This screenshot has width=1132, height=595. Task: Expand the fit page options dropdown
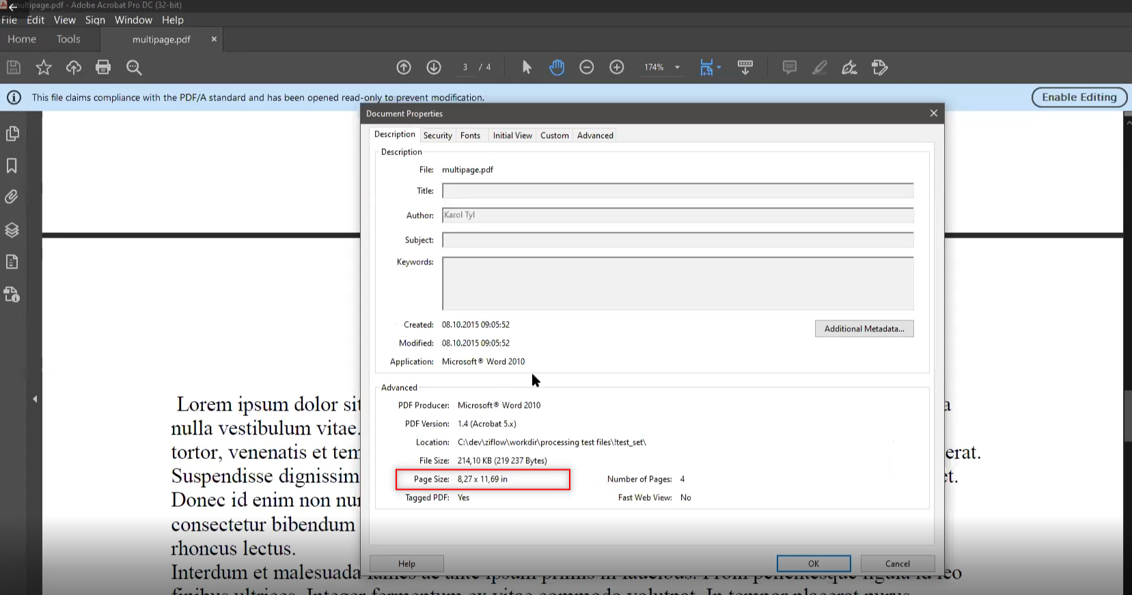point(719,68)
